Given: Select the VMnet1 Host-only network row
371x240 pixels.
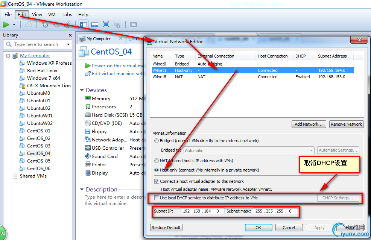Looking at the screenshot, I should click(x=253, y=70).
